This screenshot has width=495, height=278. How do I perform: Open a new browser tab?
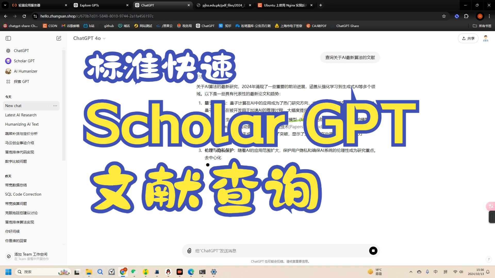tap(321, 5)
